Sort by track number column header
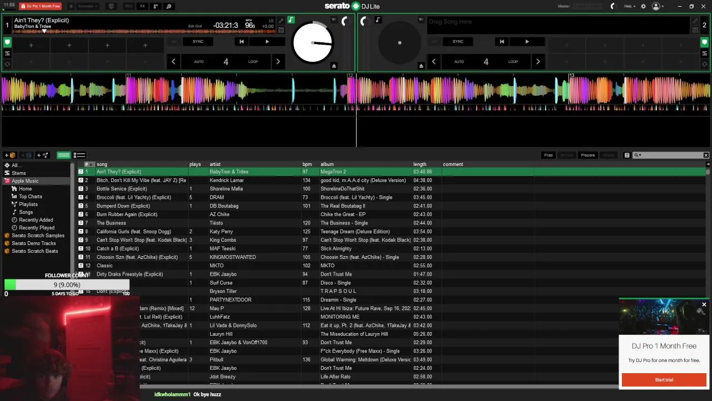712x401 pixels. [x=90, y=164]
